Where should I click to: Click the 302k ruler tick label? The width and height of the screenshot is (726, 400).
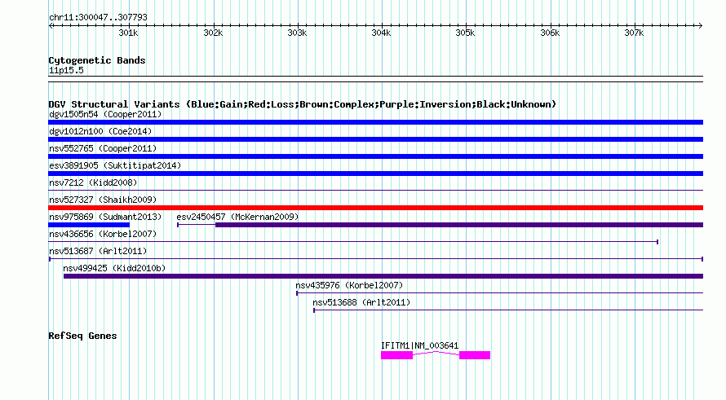coord(213,33)
